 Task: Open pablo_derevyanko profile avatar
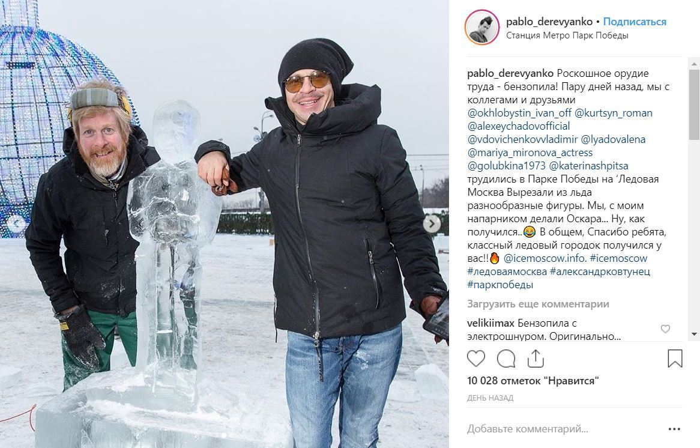[x=481, y=27]
